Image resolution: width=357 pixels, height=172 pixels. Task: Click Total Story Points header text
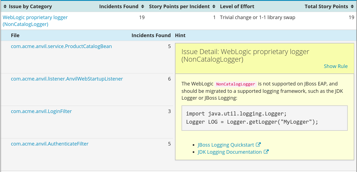click(x=326, y=7)
